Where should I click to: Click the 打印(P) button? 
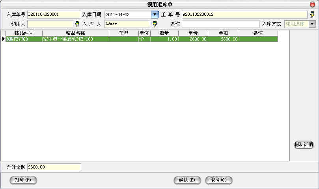[23, 180]
